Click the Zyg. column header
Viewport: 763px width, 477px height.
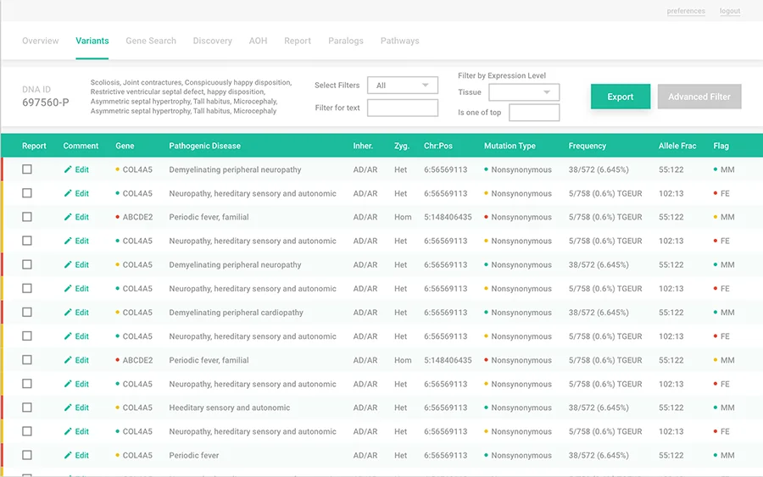click(x=402, y=146)
